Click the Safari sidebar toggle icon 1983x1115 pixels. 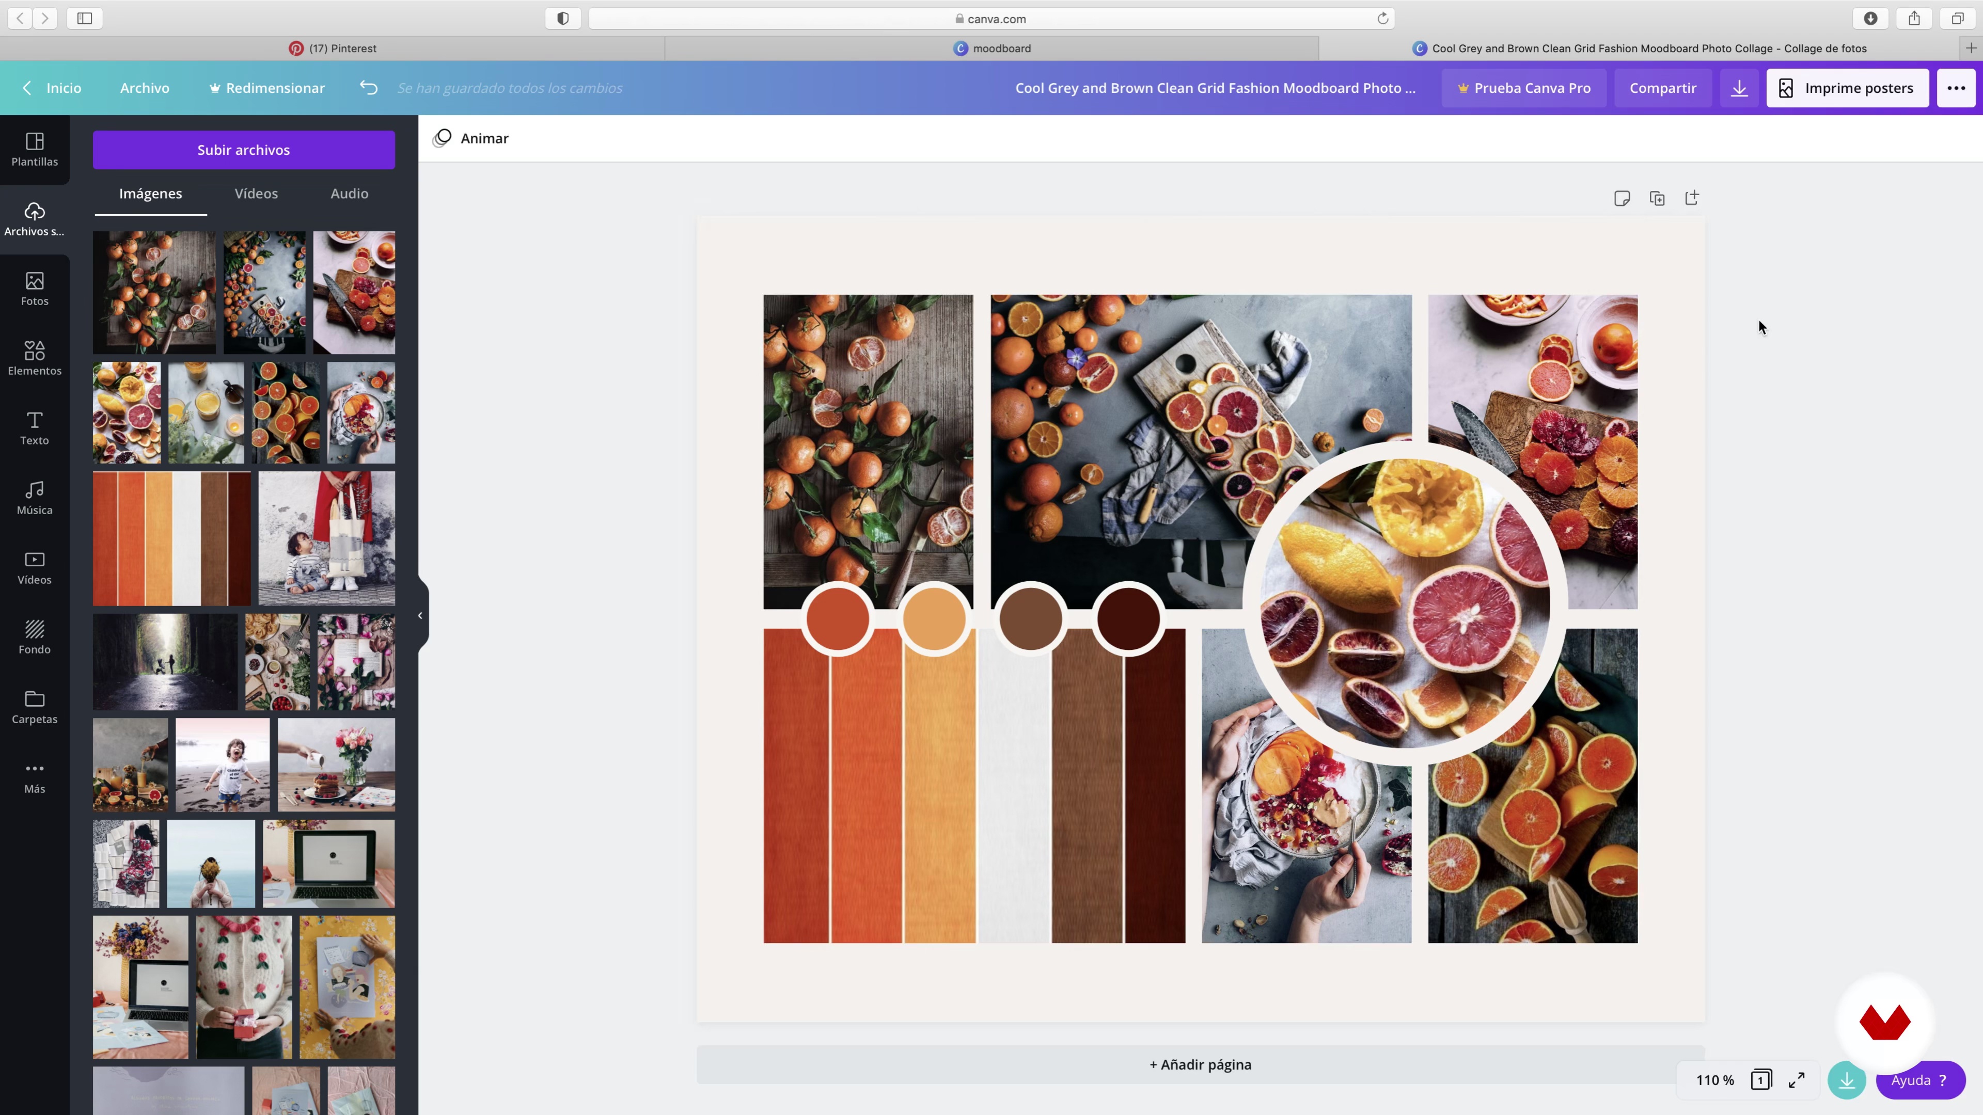coord(85,19)
